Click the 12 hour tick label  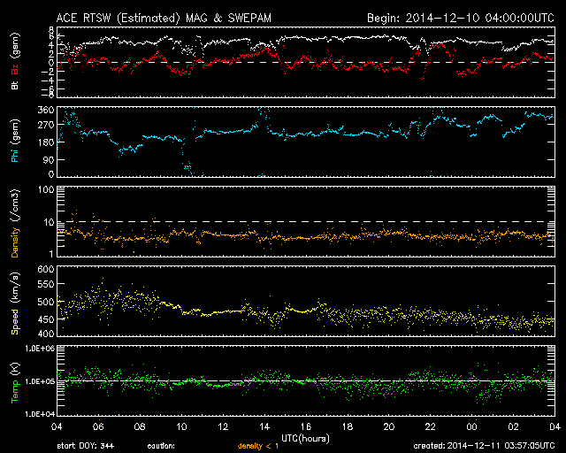tap(223, 427)
